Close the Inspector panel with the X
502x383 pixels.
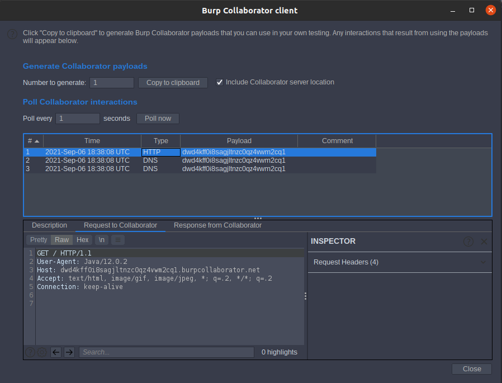pyautogui.click(x=484, y=242)
